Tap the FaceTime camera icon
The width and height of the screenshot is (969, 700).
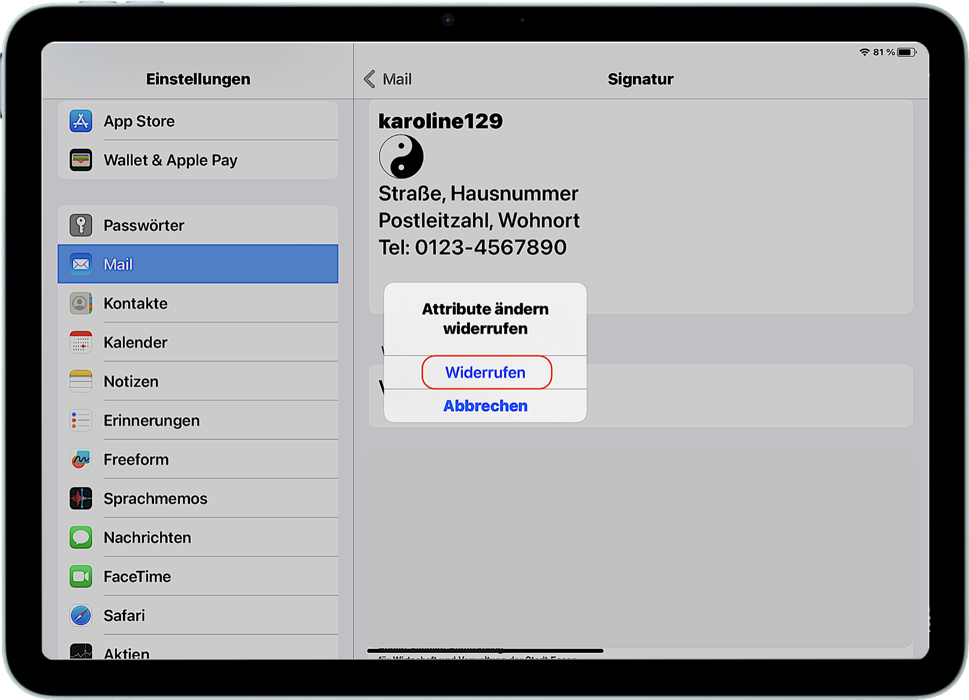(x=81, y=576)
